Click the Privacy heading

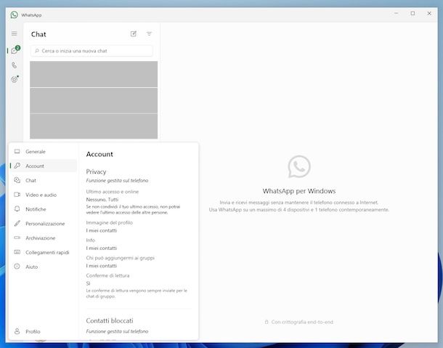coord(96,171)
